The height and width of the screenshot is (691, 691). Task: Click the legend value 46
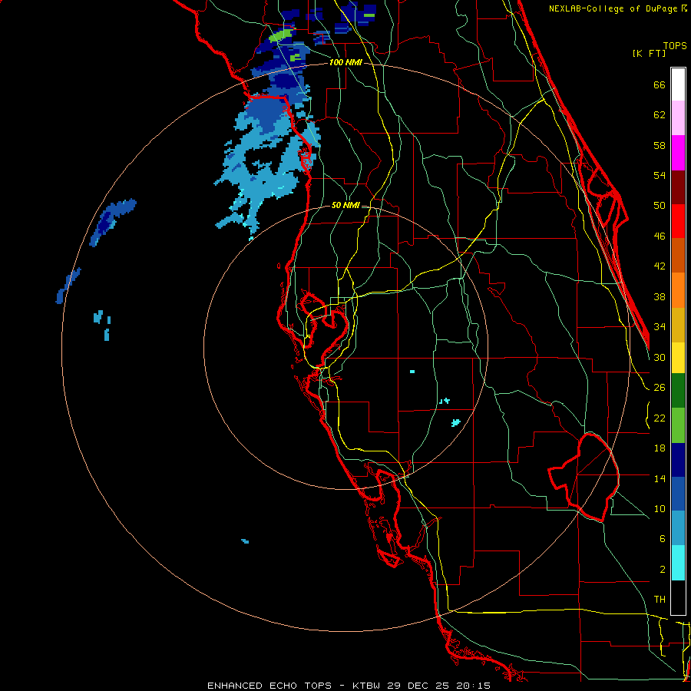660,236
